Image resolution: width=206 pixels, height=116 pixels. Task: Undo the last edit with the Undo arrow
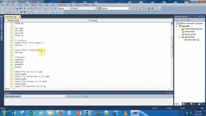pos(35,8)
